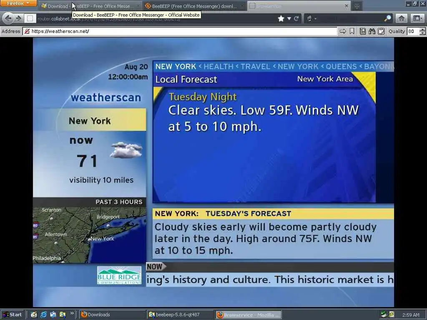This screenshot has height=320, width=427.
Task: Open URL history dropdown arrow
Action: [289, 18]
